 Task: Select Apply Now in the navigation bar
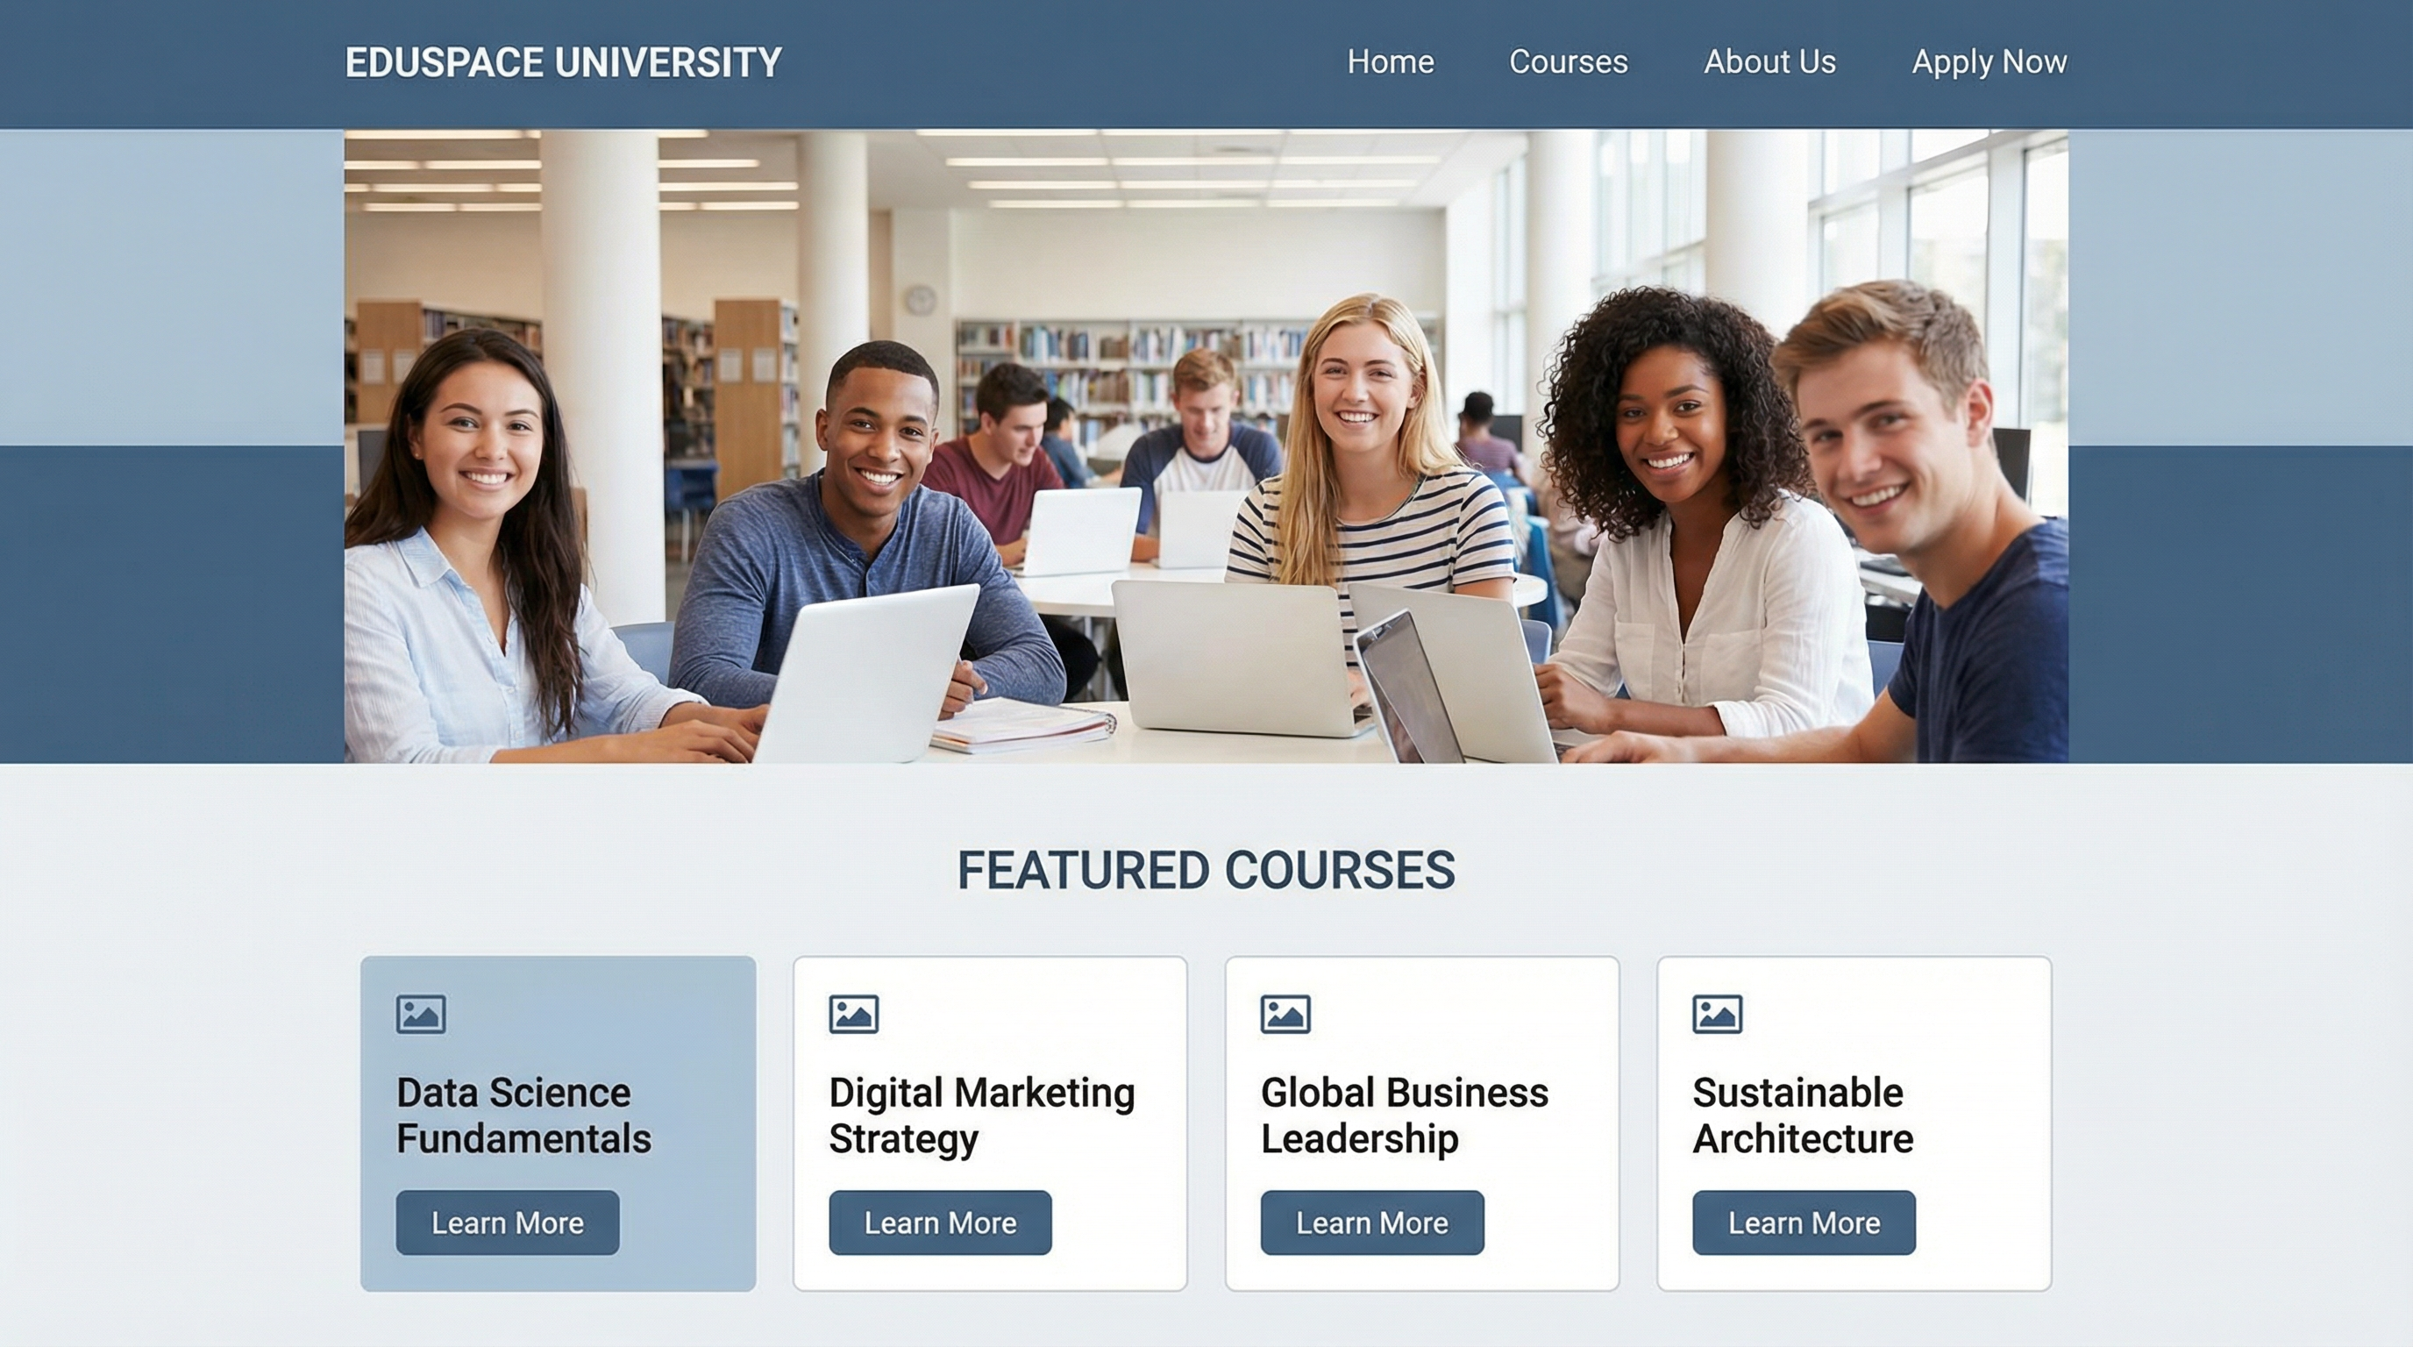pyautogui.click(x=1989, y=61)
